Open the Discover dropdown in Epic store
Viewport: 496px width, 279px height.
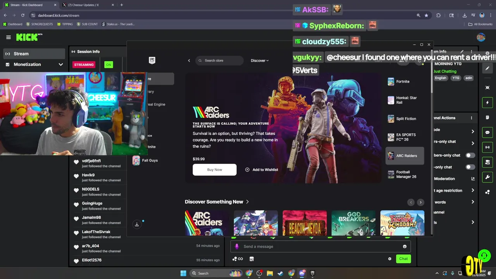pyautogui.click(x=260, y=60)
